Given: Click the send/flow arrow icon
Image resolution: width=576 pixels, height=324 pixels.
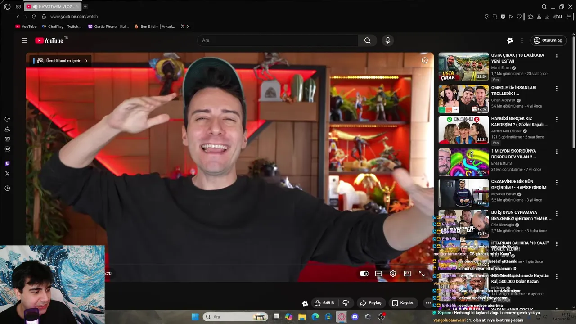Looking at the screenshot, I should 511,17.
